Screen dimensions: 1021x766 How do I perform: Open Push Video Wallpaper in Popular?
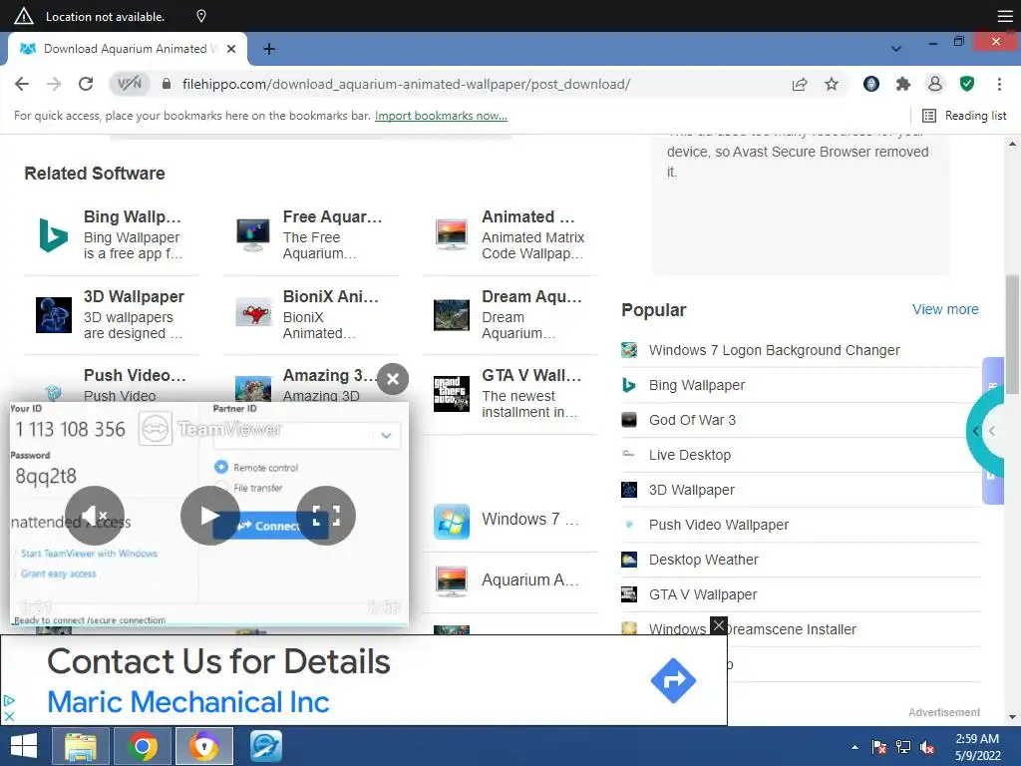[718, 525]
